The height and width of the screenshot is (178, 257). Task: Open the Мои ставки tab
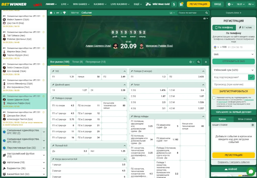pos(245,119)
